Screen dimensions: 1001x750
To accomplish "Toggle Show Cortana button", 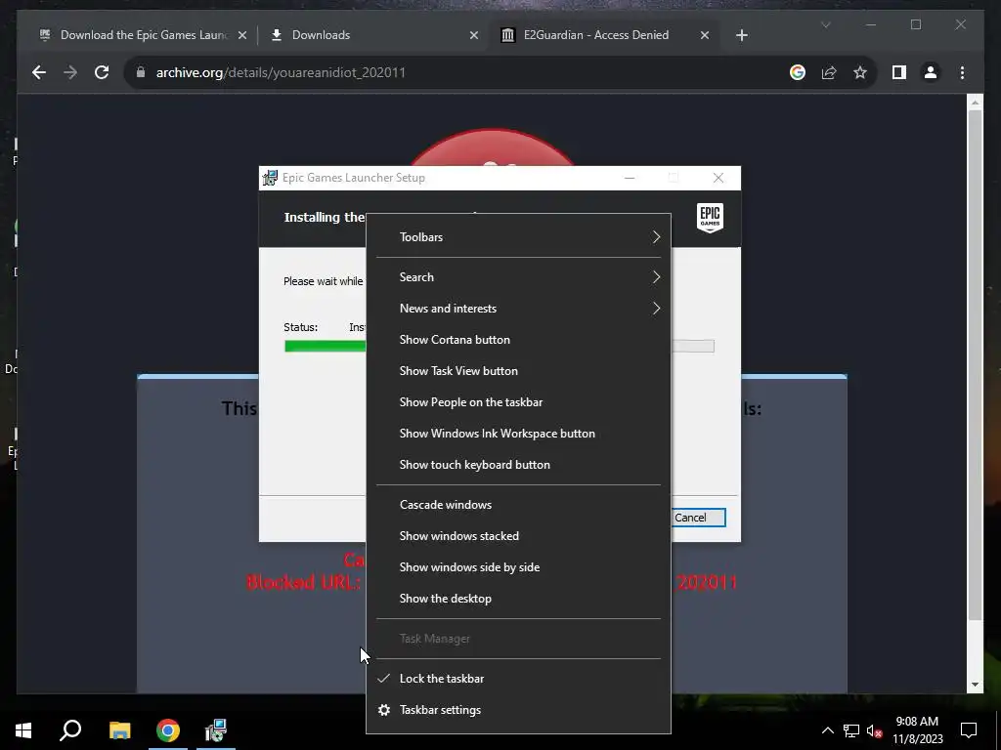I will pos(518,340).
